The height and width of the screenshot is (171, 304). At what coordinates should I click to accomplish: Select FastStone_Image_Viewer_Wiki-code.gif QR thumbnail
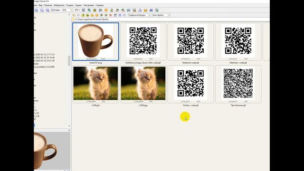click(x=143, y=41)
